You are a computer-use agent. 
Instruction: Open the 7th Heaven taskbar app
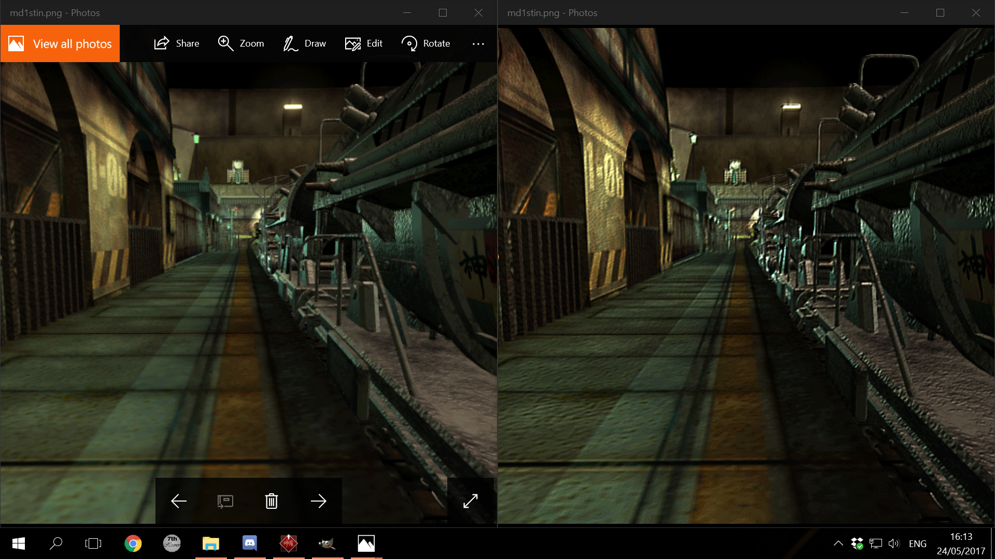click(172, 543)
